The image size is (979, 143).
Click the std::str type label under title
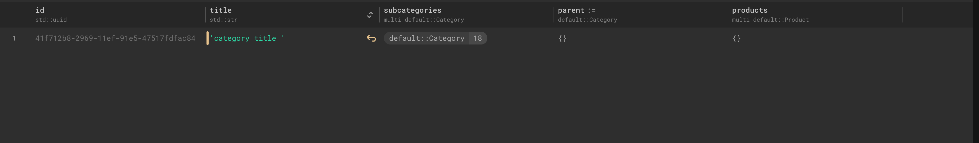223,20
